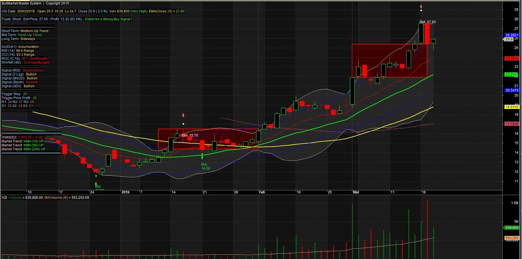Click the gray 25.9 last-price pointer tag
The height and width of the screenshot is (259, 522).
(509, 39)
